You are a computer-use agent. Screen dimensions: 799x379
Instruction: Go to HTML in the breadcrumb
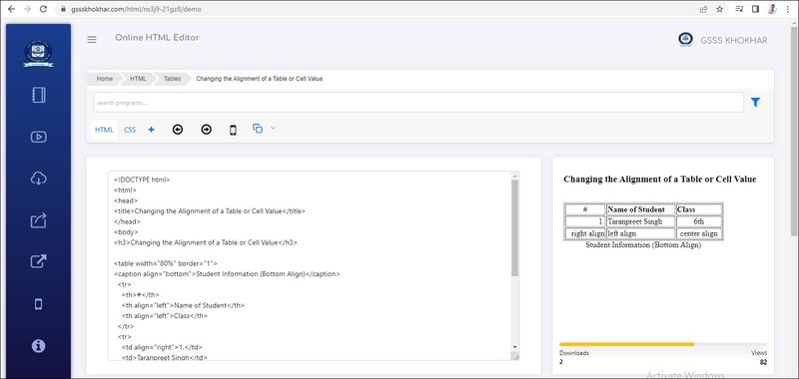[x=138, y=79]
